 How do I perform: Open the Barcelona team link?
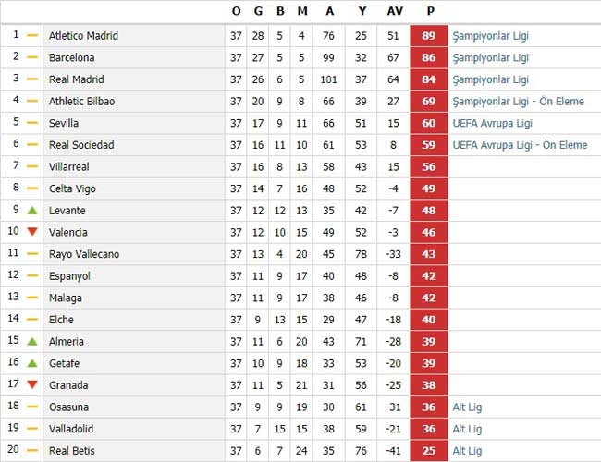[x=72, y=57]
